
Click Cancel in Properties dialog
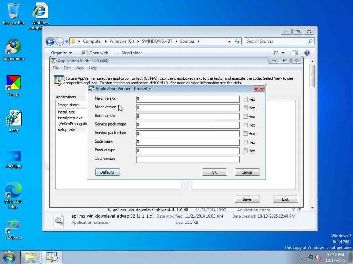(x=247, y=172)
